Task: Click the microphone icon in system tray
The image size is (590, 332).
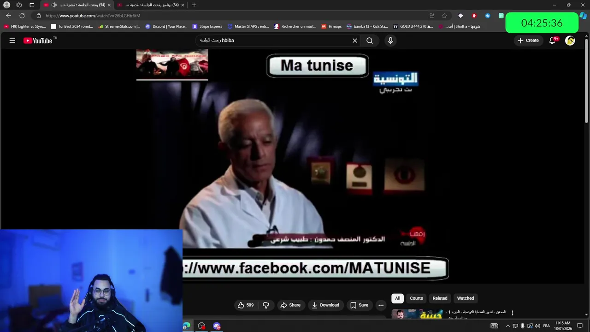Action: click(x=522, y=326)
